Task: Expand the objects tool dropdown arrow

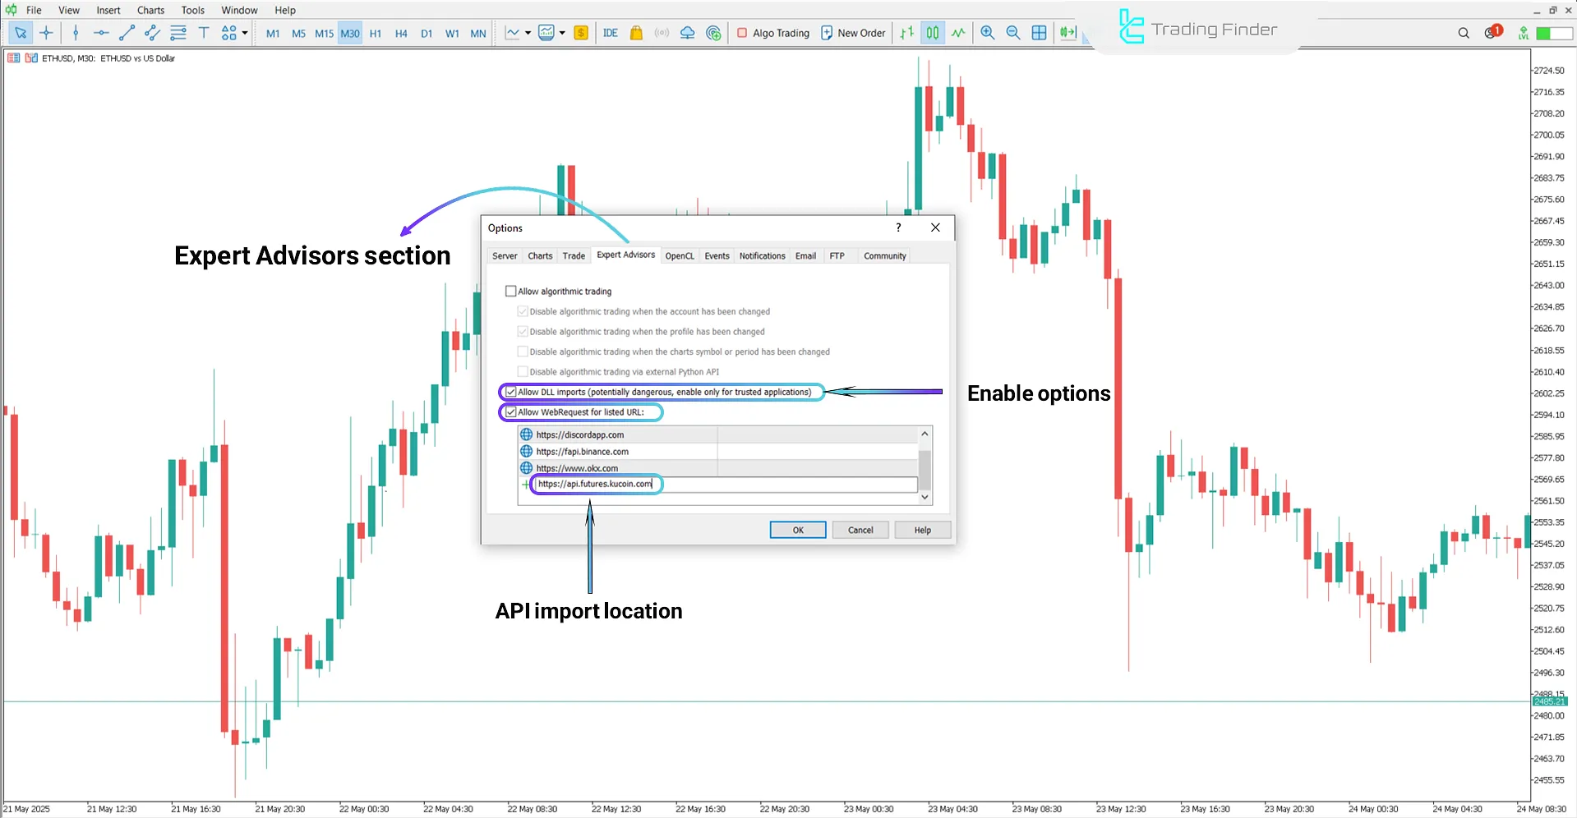Action: point(245,33)
